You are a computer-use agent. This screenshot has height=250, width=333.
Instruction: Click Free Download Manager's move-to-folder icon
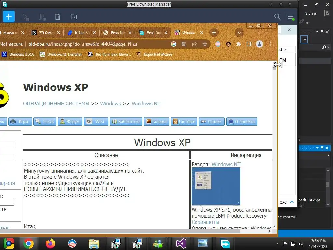[74, 17]
